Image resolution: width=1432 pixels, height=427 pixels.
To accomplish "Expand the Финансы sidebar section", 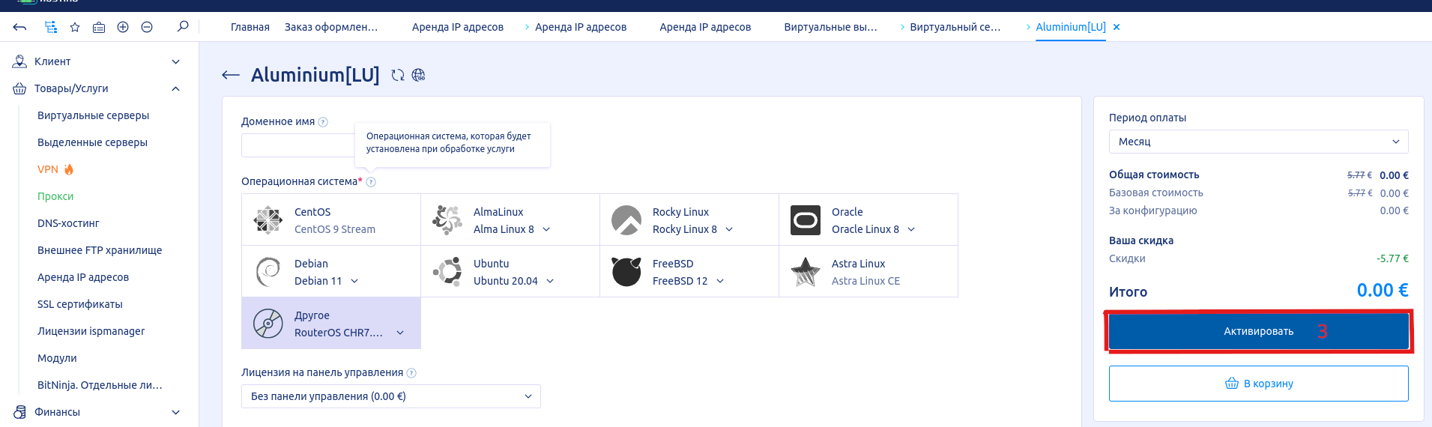I will [x=175, y=412].
